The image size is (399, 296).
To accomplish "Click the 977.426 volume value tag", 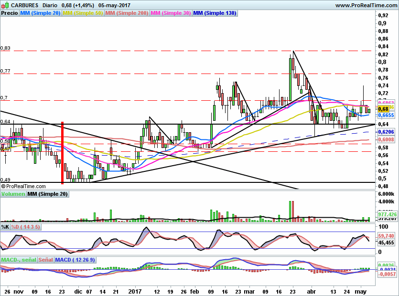I will 388,214.
